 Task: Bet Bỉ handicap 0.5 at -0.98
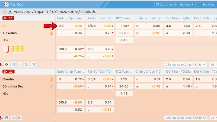(x=71, y=26)
